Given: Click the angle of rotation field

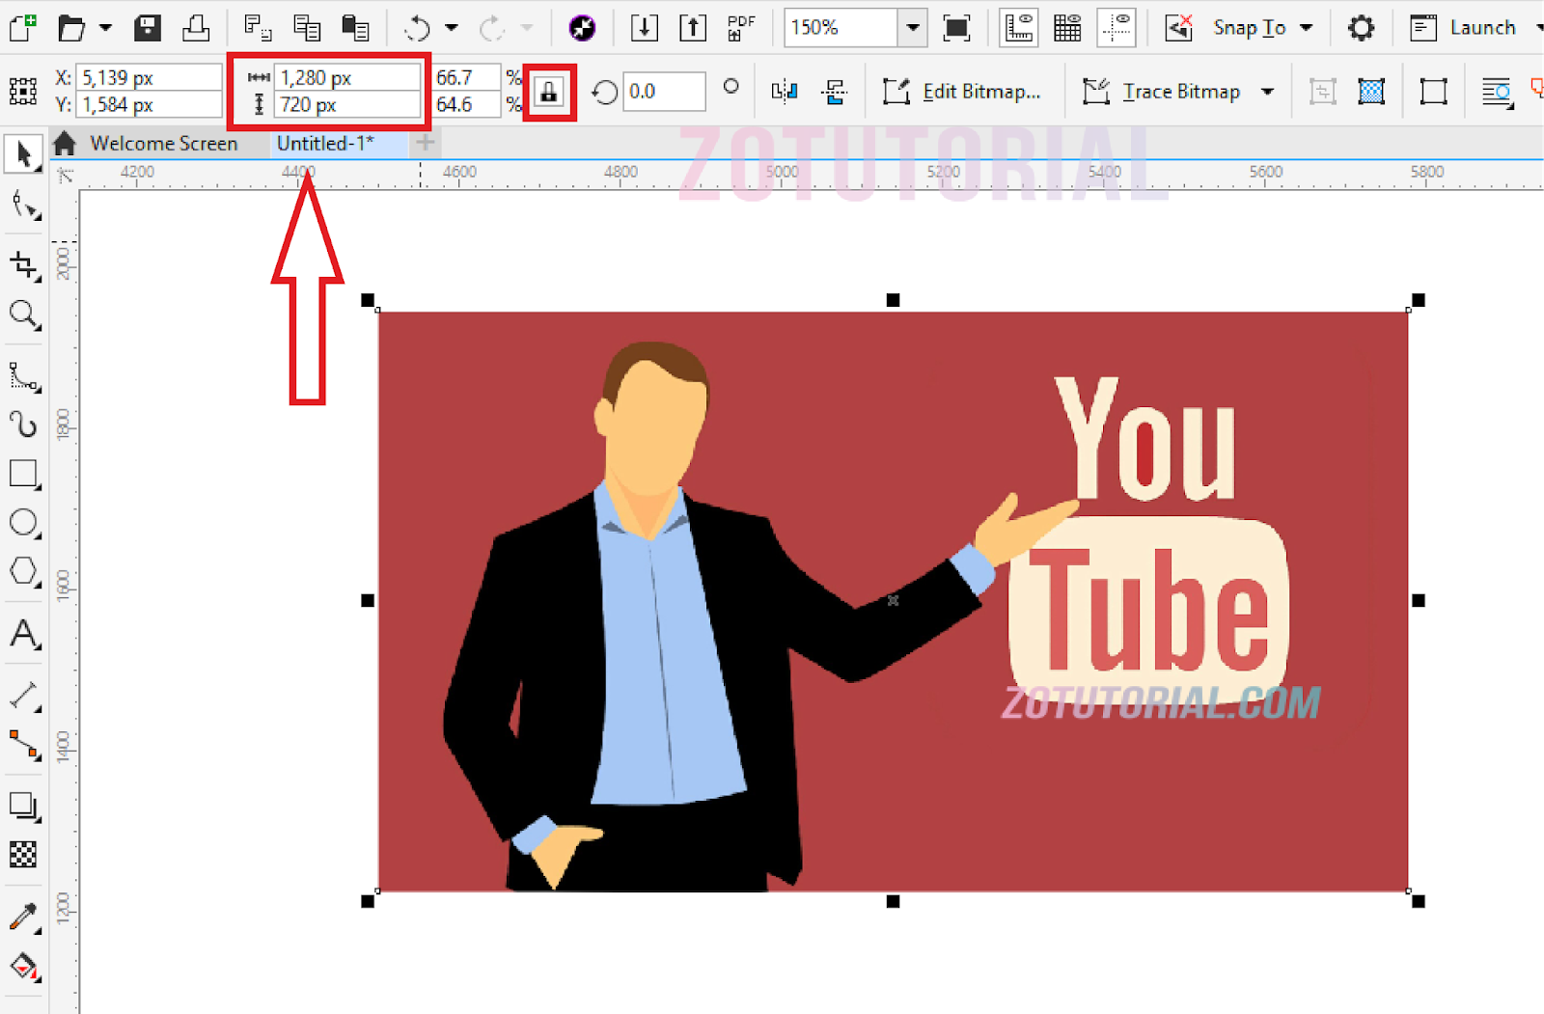Looking at the screenshot, I should tap(664, 92).
